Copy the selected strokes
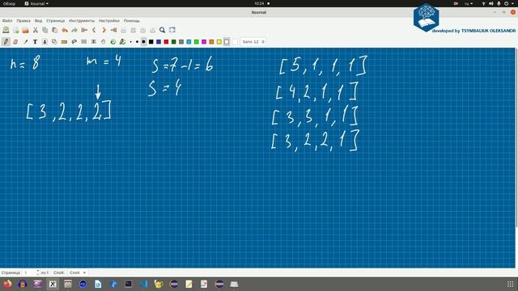This screenshot has width=518, height=291. 45,30
